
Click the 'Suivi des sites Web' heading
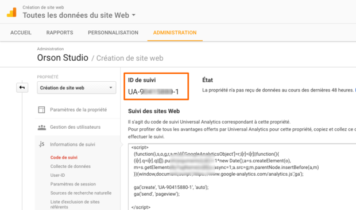tap(154, 111)
